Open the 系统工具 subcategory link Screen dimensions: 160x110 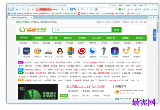pyautogui.click(x=23, y=43)
